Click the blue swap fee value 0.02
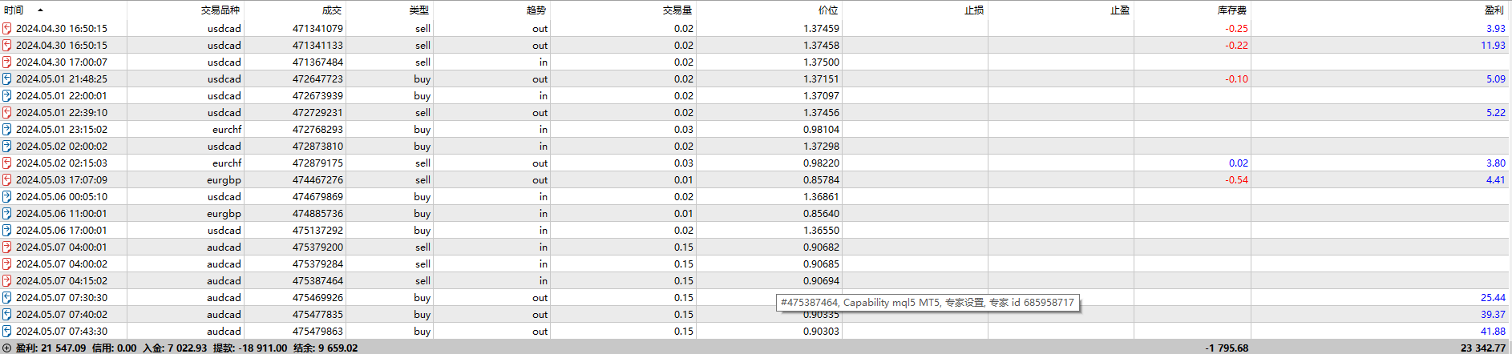This screenshot has height=354, width=1512. pyautogui.click(x=1239, y=163)
